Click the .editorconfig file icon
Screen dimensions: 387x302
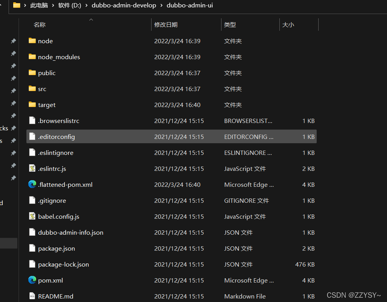point(32,137)
